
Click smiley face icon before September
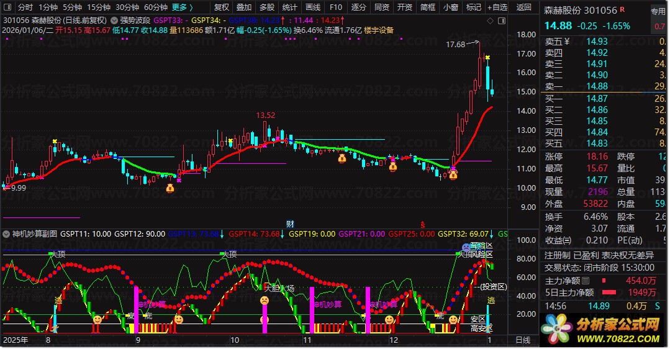click(x=97, y=319)
